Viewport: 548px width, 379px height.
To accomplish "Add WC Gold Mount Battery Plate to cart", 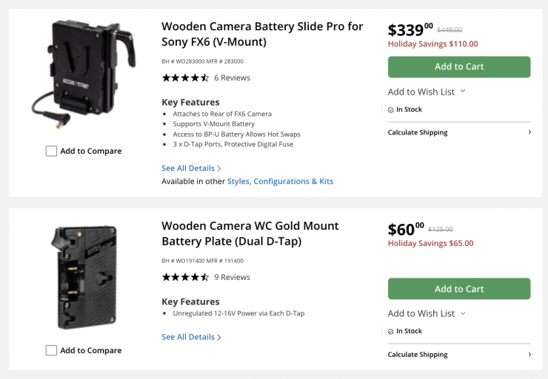I will tap(459, 289).
